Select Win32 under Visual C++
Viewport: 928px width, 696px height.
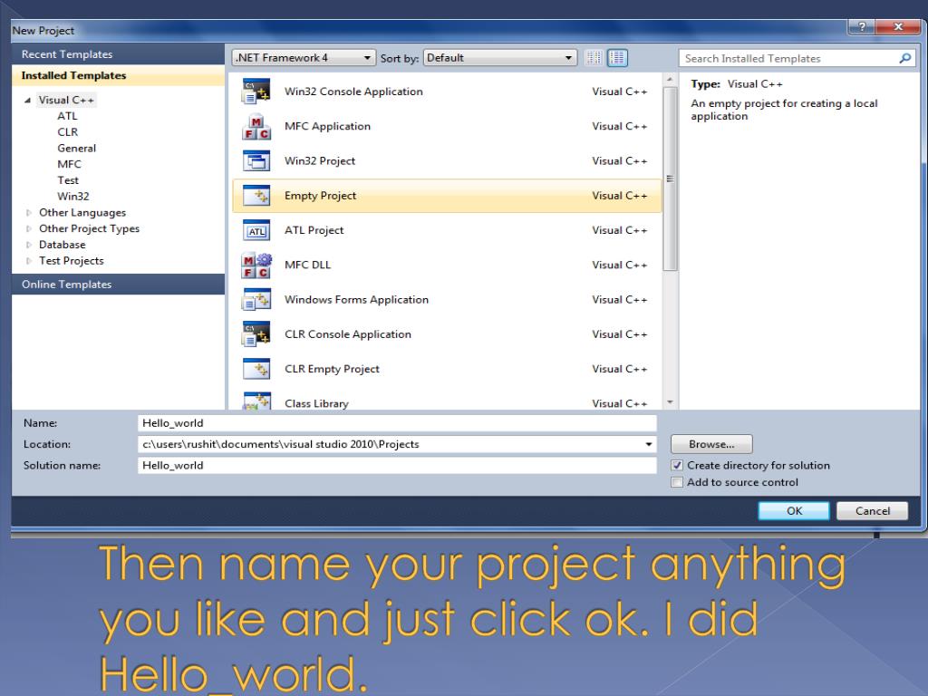[x=72, y=196]
